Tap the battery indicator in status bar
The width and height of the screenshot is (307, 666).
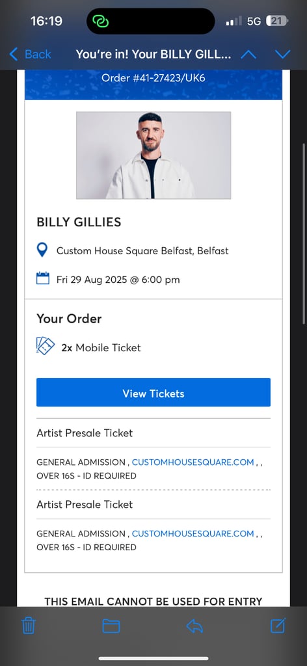pos(277,21)
